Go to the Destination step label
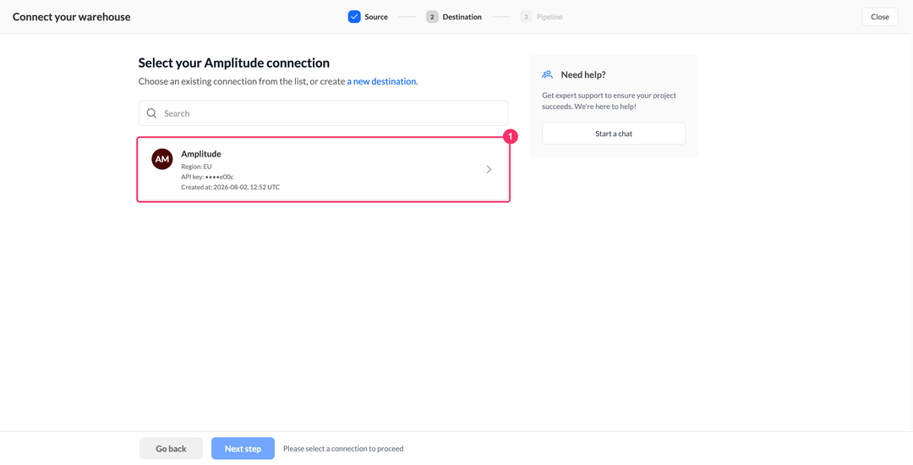913x465 pixels. 462,17
